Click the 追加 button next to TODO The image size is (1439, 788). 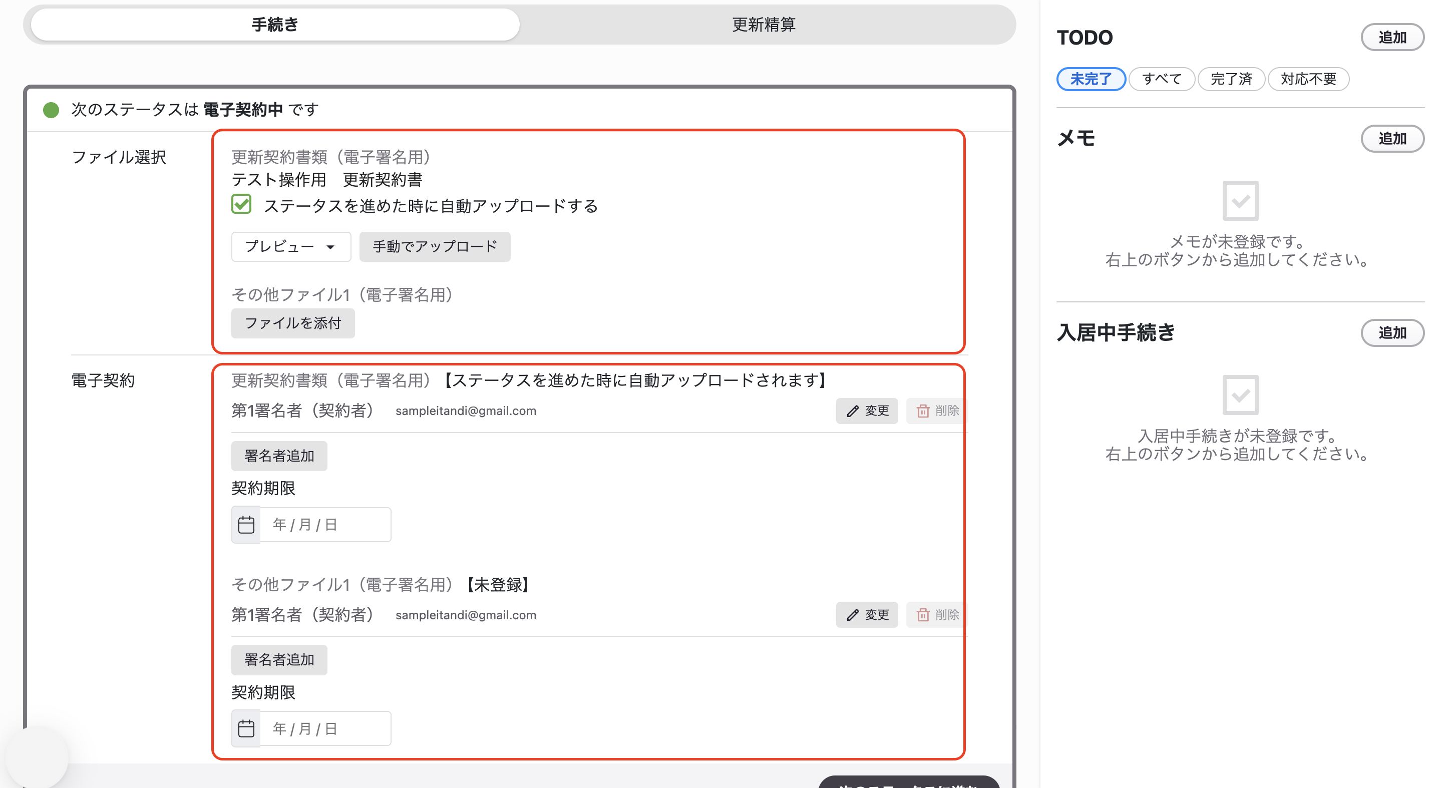[1392, 38]
